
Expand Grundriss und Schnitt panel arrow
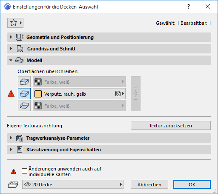point(11,49)
